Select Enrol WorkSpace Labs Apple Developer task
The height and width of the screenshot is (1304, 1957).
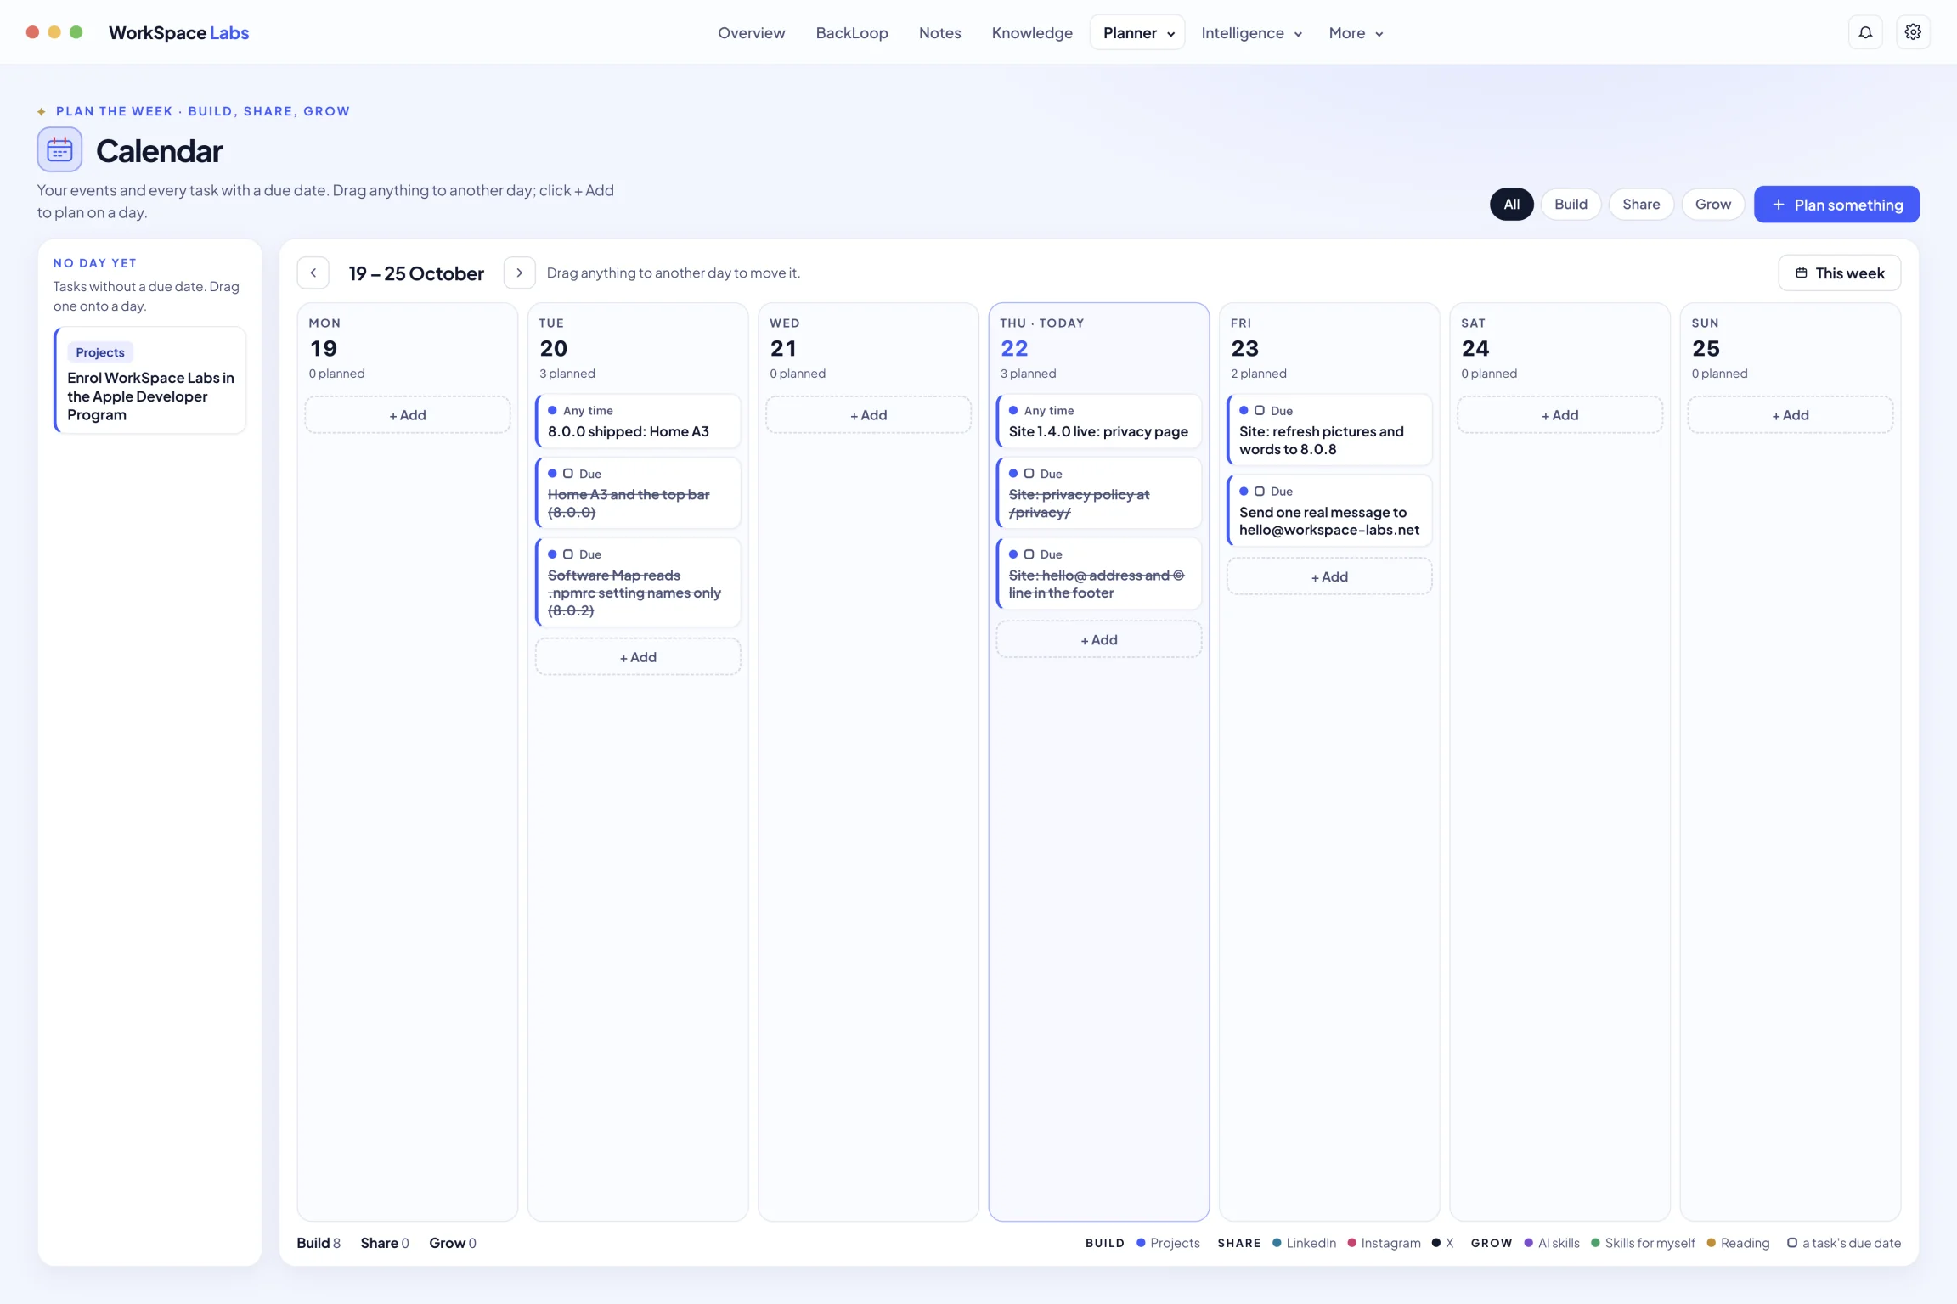click(x=150, y=380)
